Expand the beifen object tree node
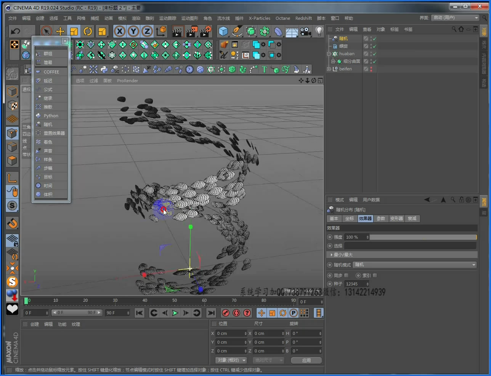 tap(329, 69)
